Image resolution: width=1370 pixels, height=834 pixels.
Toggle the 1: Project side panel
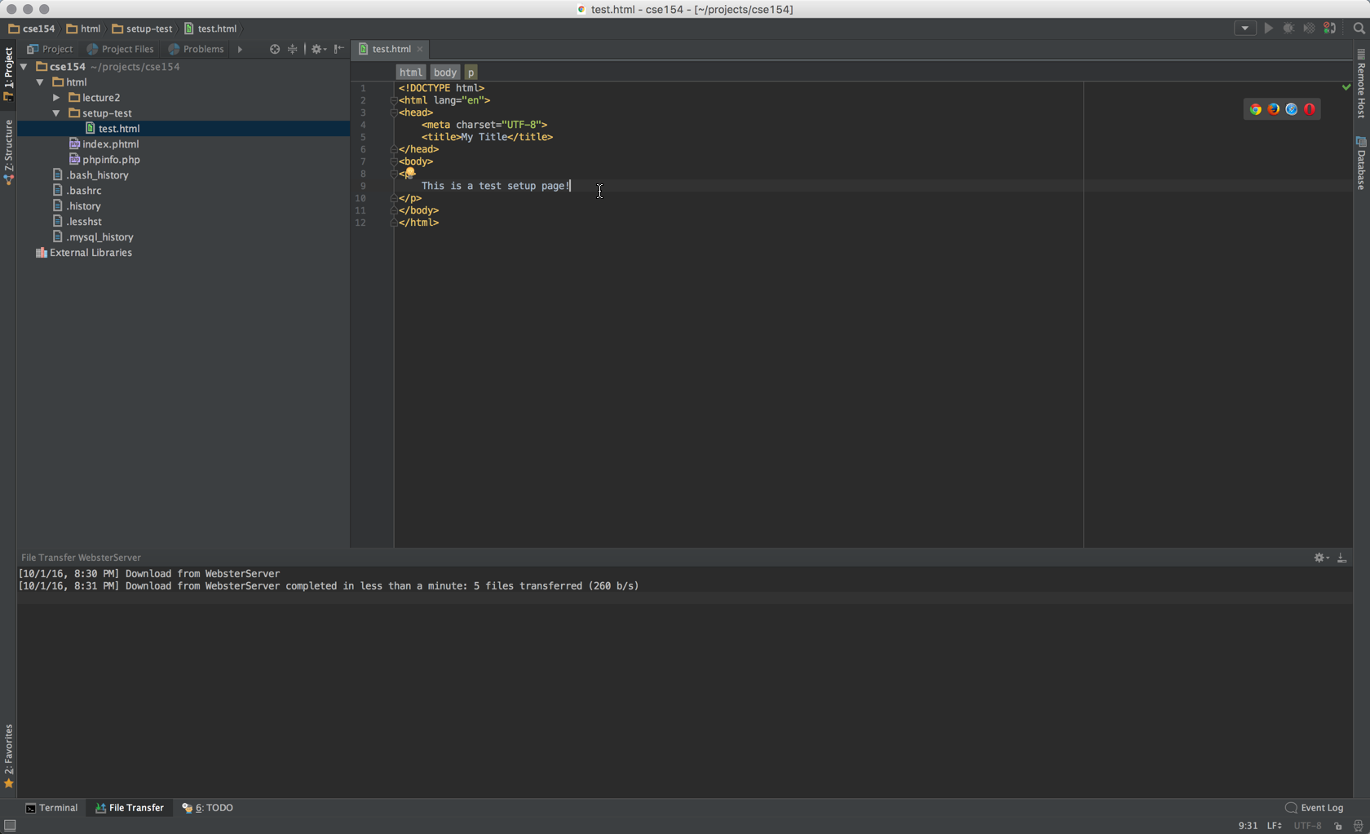[8, 73]
